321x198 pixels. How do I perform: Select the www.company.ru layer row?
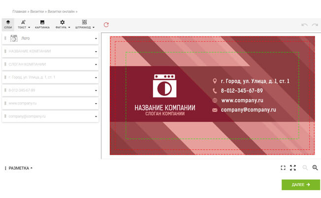[x=50, y=103]
